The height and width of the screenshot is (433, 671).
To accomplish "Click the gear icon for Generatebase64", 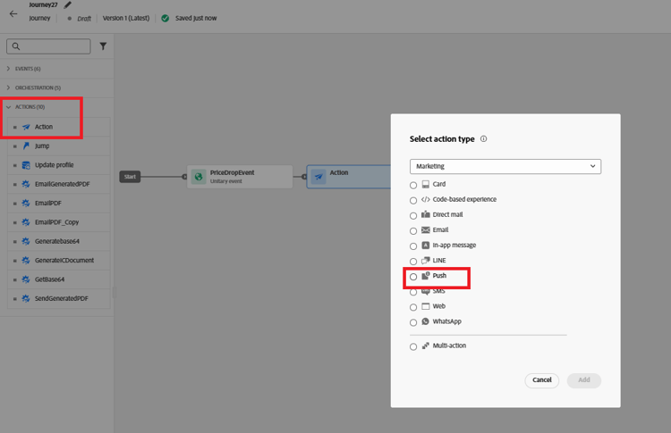I will pos(26,241).
